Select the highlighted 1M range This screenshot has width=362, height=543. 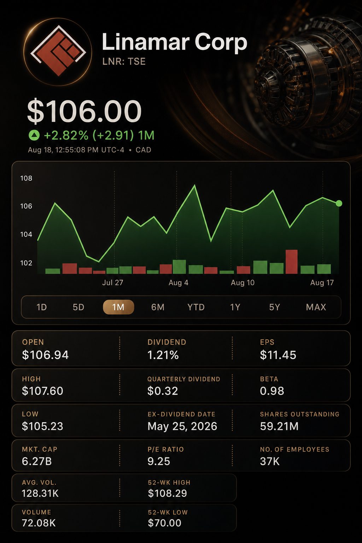point(118,307)
